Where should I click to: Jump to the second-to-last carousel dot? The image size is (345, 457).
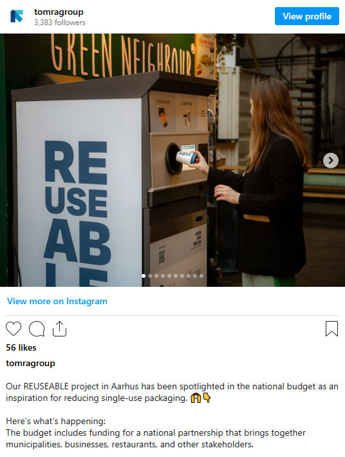(195, 276)
